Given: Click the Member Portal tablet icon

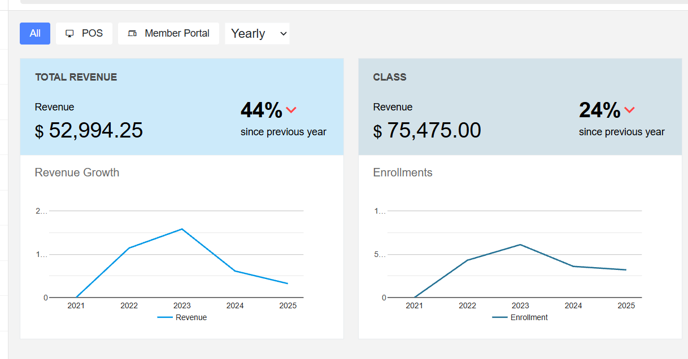Looking at the screenshot, I should [x=132, y=33].
